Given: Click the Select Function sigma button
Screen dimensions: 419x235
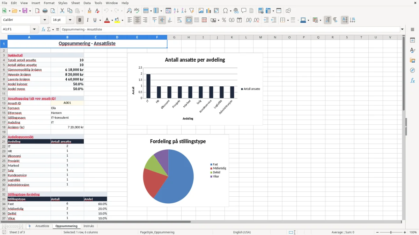Looking at the screenshot, I should pyautogui.click(x=49, y=29).
